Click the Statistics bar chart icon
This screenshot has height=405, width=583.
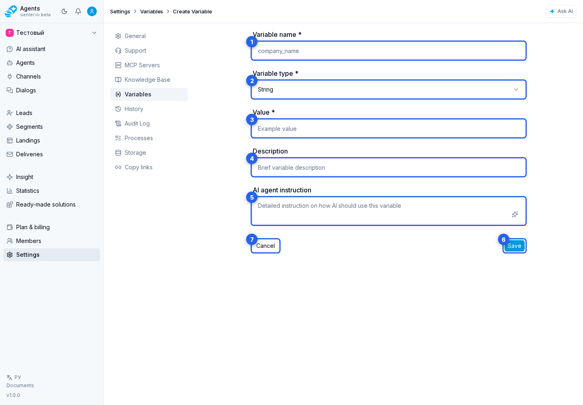(x=10, y=191)
